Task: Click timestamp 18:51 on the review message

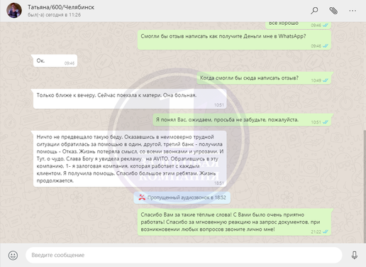Action: pos(218,183)
